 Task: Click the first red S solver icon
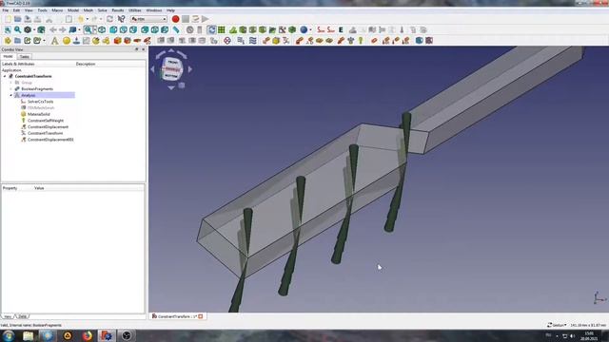coord(321,29)
